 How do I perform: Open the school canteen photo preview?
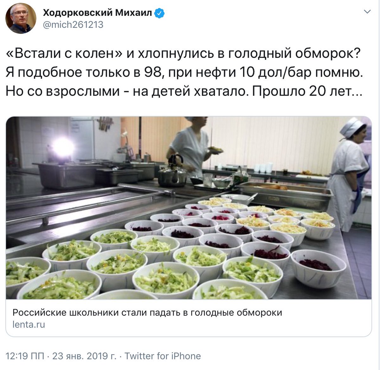[189, 208]
